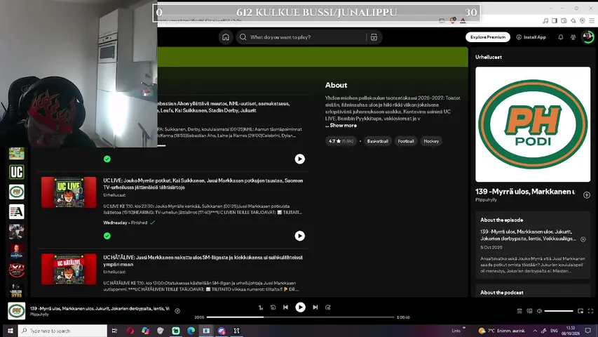
Task: Open About the podcast section
Action: point(501,292)
